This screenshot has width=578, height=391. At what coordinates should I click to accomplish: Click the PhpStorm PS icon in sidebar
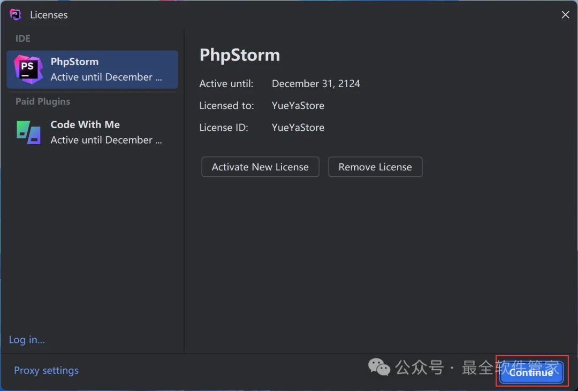(x=28, y=69)
